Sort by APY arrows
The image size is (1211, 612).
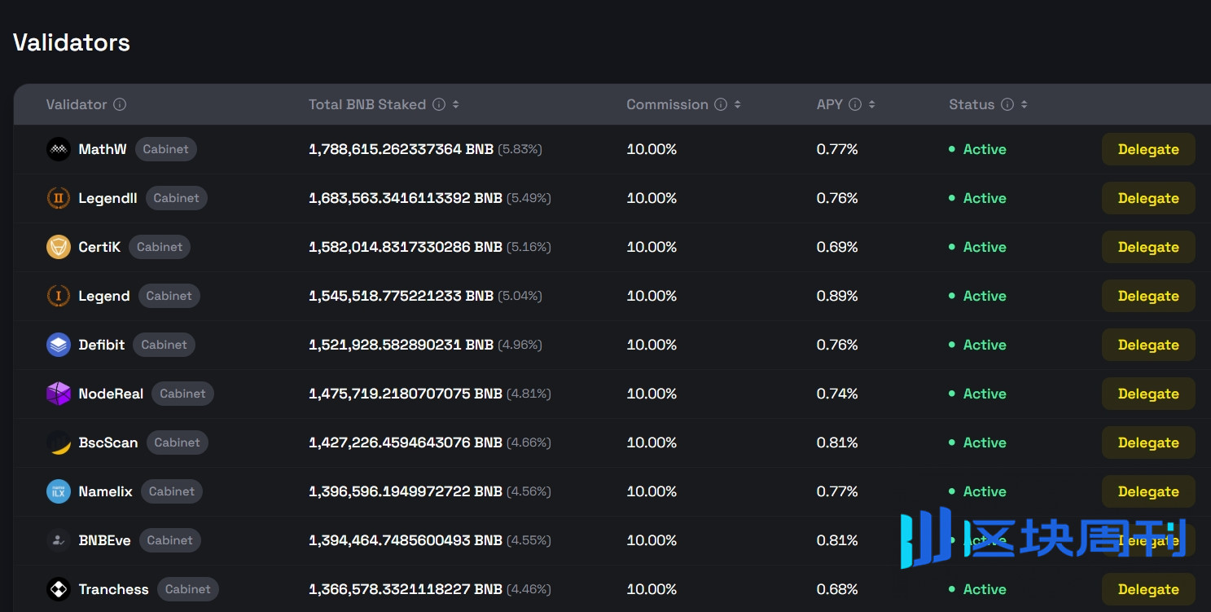coord(872,104)
